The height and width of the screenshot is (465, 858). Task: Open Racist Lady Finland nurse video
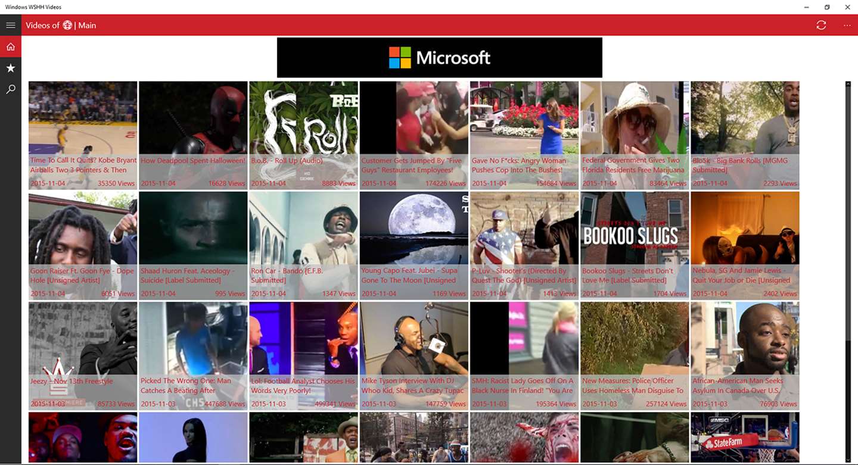click(524, 355)
